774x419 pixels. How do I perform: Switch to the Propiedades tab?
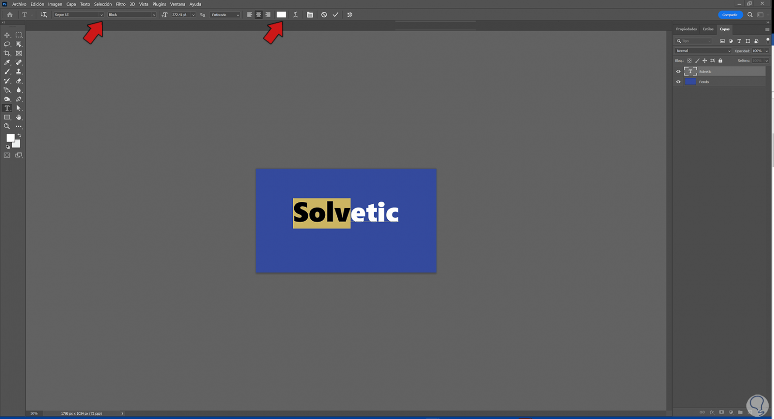686,29
